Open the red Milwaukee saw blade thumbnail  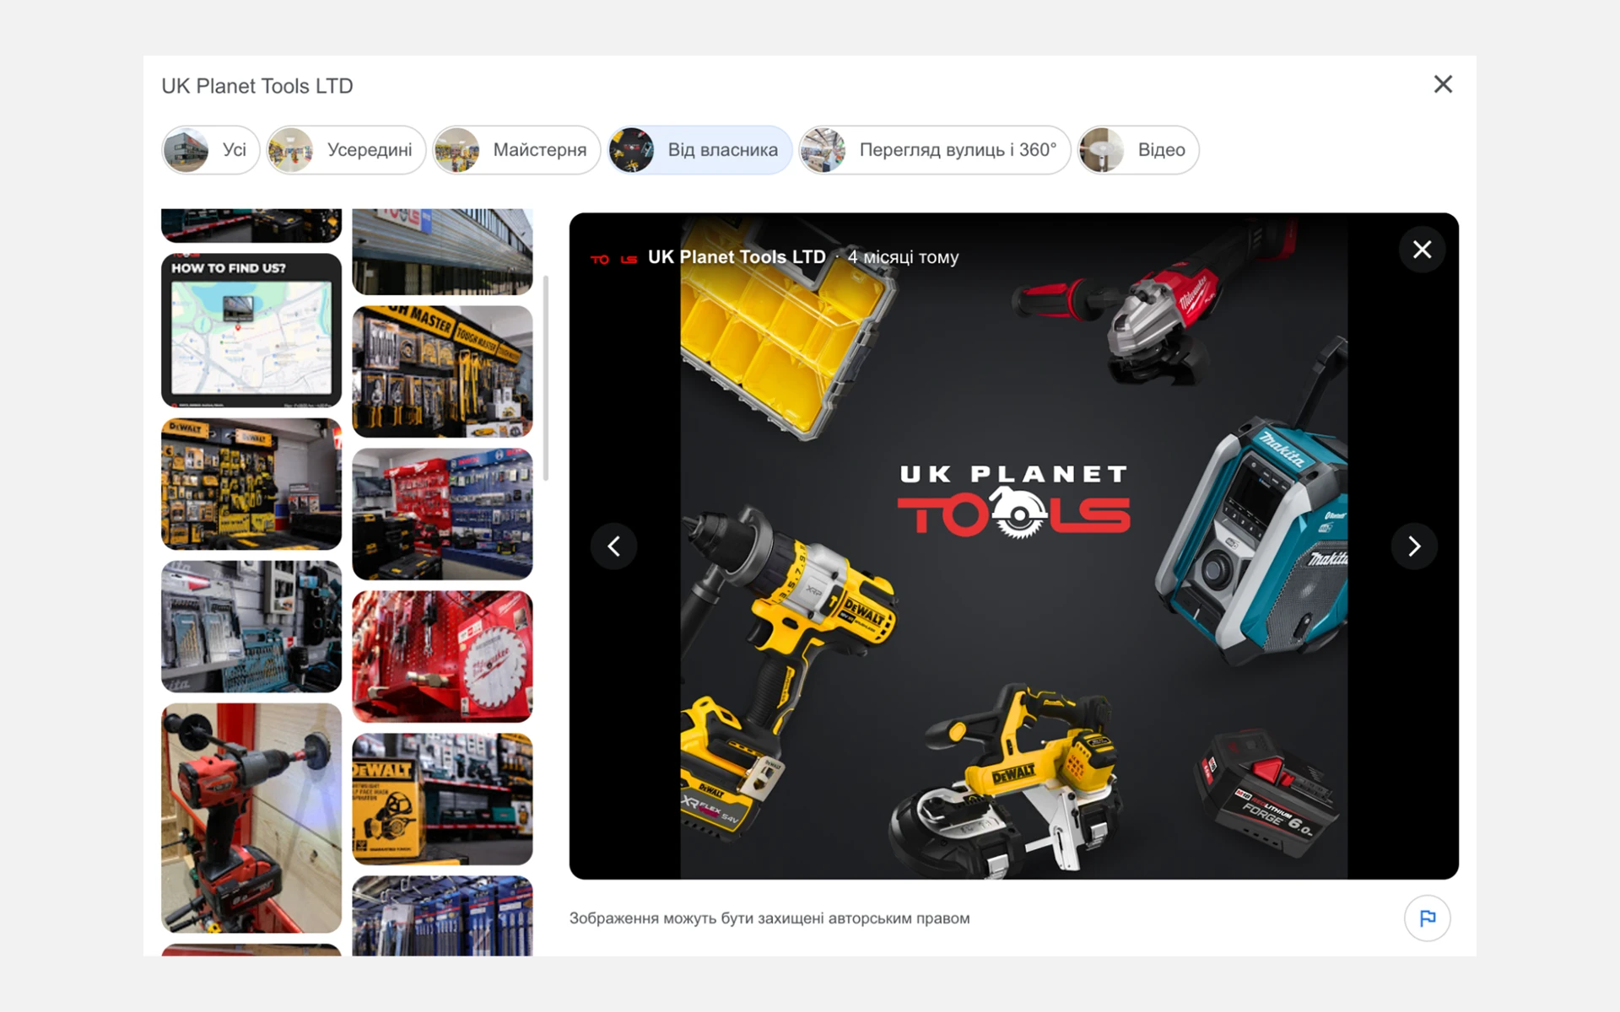pyautogui.click(x=442, y=656)
